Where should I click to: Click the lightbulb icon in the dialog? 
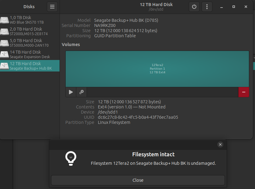click(71, 158)
